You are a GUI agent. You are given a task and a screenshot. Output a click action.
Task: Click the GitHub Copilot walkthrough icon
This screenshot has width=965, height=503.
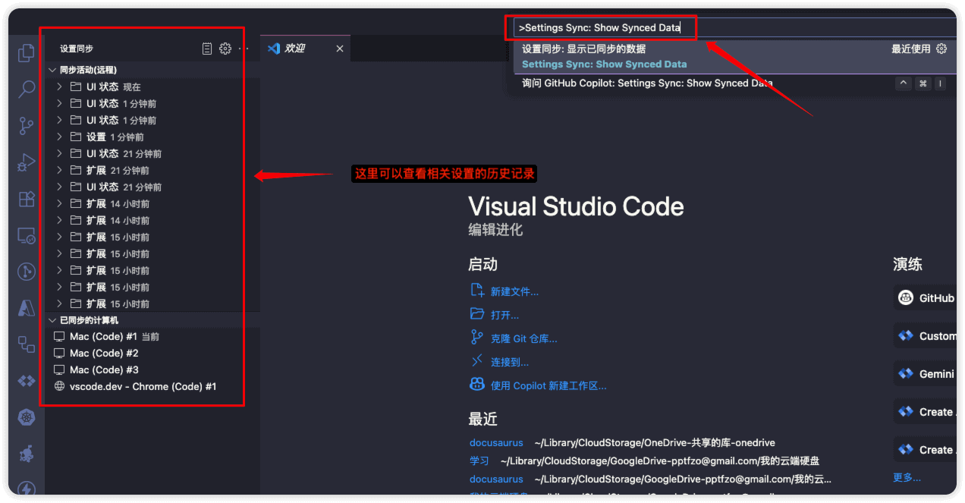pyautogui.click(x=906, y=298)
